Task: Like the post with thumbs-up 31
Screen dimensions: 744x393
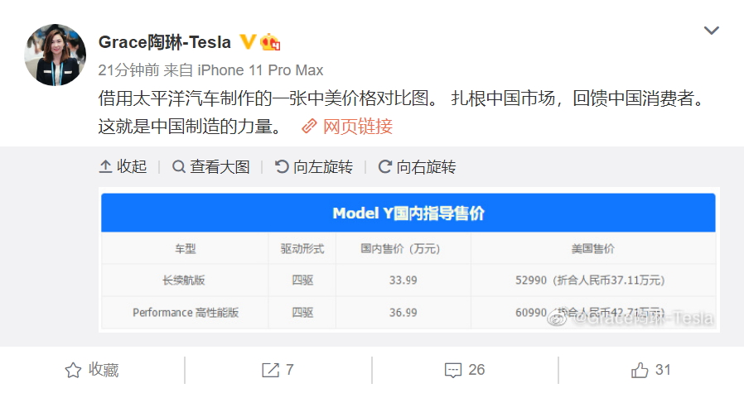Action: click(650, 370)
